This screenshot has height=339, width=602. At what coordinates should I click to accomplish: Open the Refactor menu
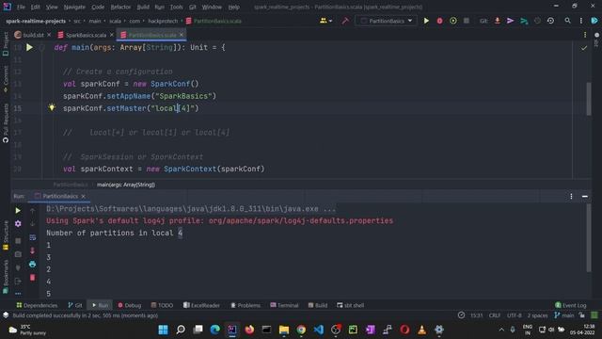click(x=120, y=7)
